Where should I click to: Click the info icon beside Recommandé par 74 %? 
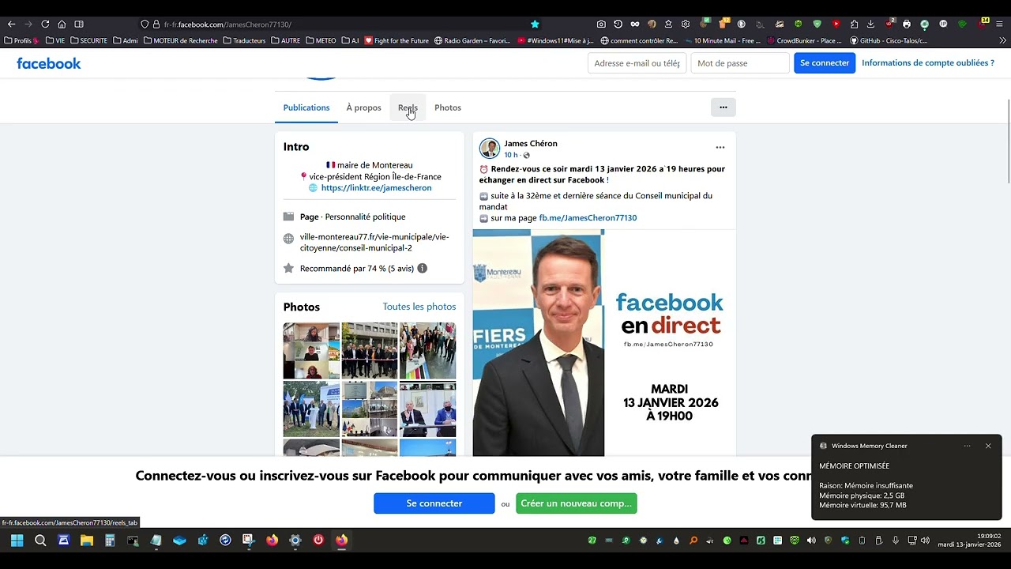422,269
